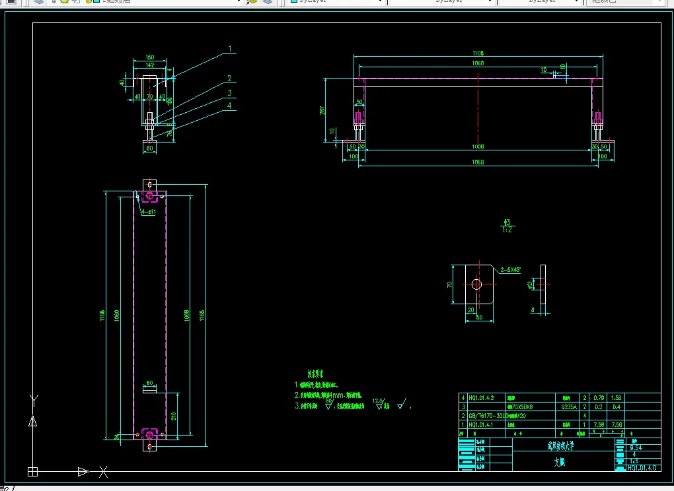This screenshot has height=491, width=674.
Task: Select the 1068 dimension below front view
Action: (x=478, y=162)
